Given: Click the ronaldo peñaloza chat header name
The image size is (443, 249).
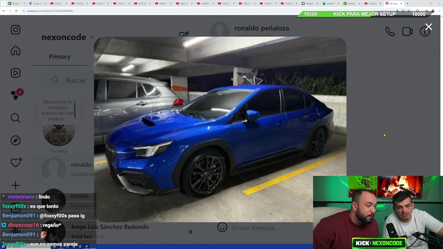Looking at the screenshot, I should tap(262, 28).
